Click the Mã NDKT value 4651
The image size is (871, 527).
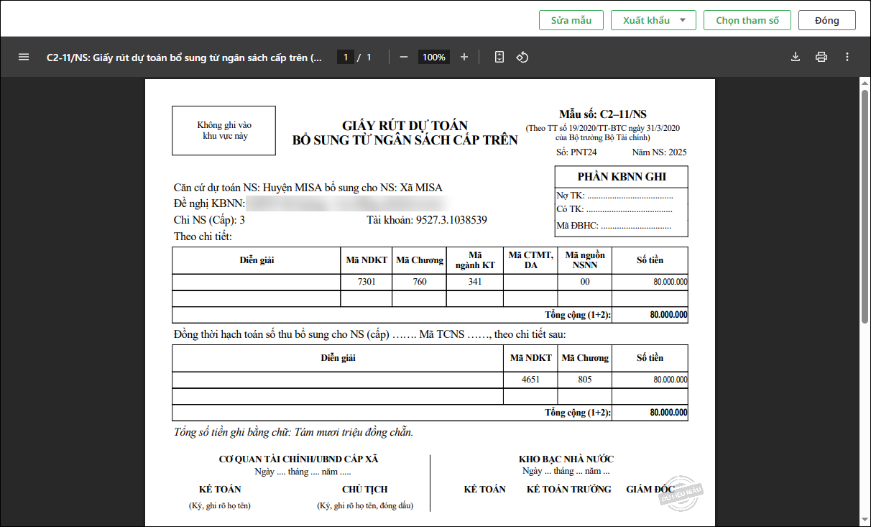[530, 379]
